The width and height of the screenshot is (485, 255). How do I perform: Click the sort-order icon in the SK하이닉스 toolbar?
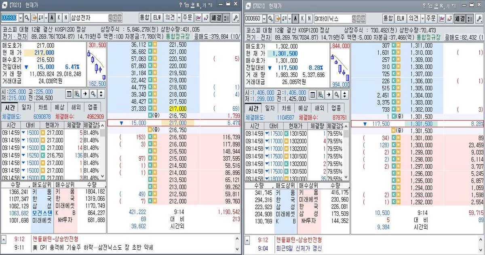point(285,18)
